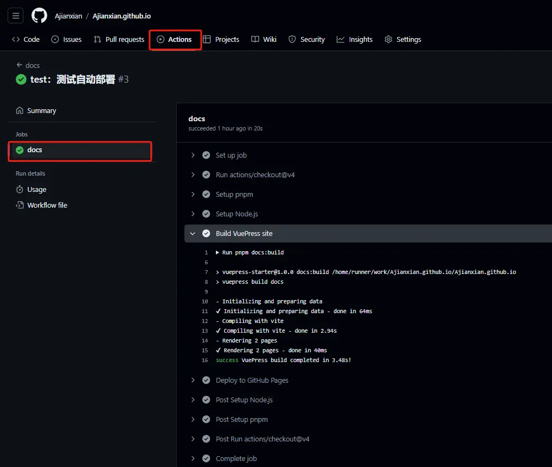Click the Code tab icon
This screenshot has width=552, height=467.
pyautogui.click(x=16, y=40)
